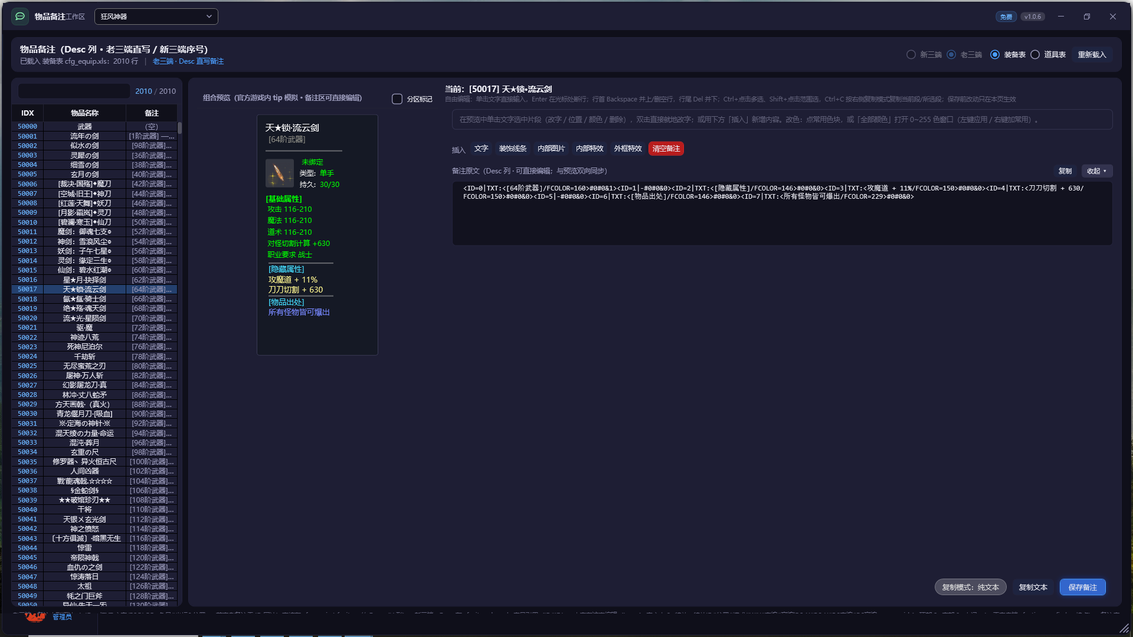
Task: Click the 重新载入 button
Action: pos(1092,55)
